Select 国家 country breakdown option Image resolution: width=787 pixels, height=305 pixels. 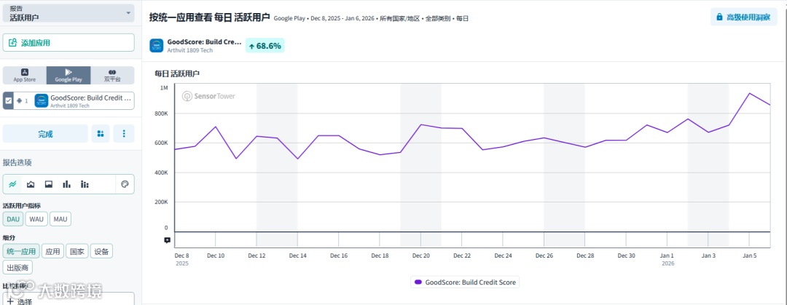[x=77, y=251]
